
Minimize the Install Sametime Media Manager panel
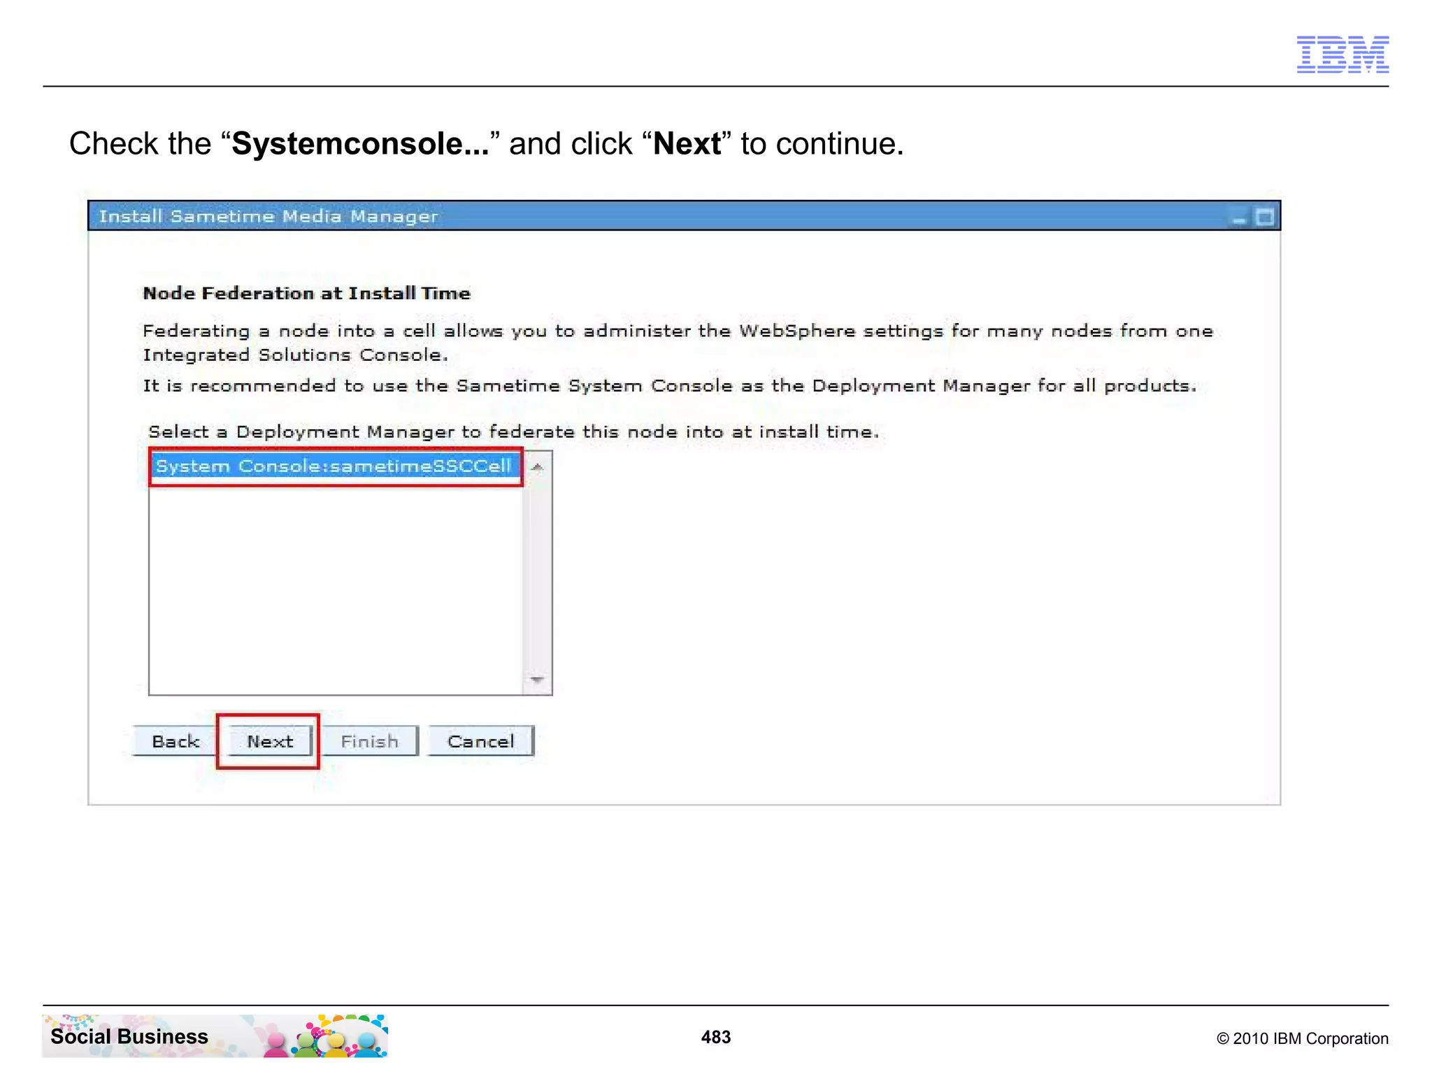[x=1239, y=217]
